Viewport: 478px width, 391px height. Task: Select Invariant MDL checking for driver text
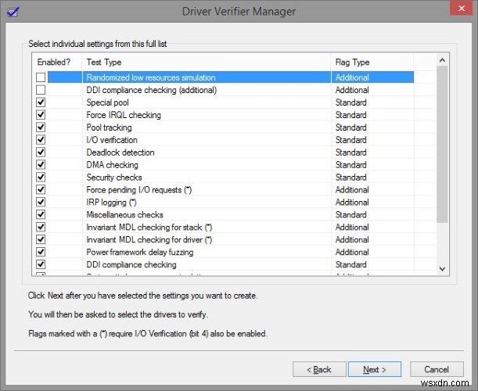tap(149, 240)
